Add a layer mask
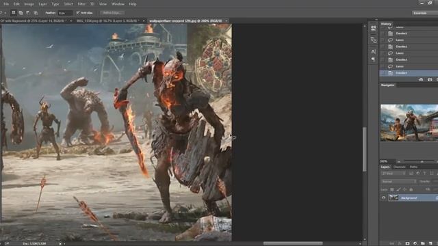 coord(407,243)
